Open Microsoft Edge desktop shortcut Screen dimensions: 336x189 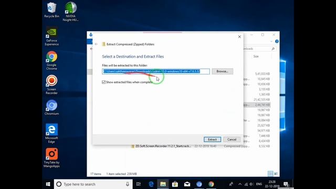51,133
